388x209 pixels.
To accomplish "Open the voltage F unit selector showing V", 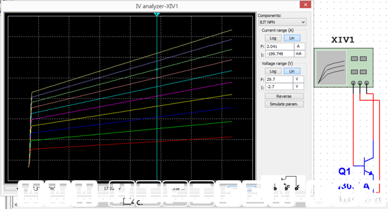I will tap(298, 80).
